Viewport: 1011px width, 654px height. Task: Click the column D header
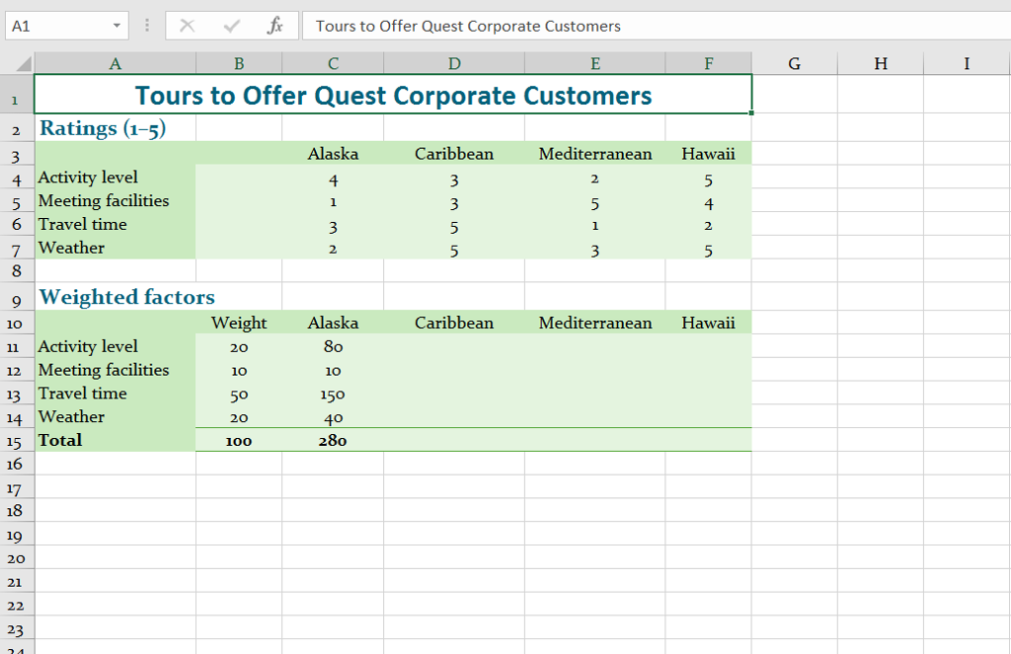tap(453, 63)
